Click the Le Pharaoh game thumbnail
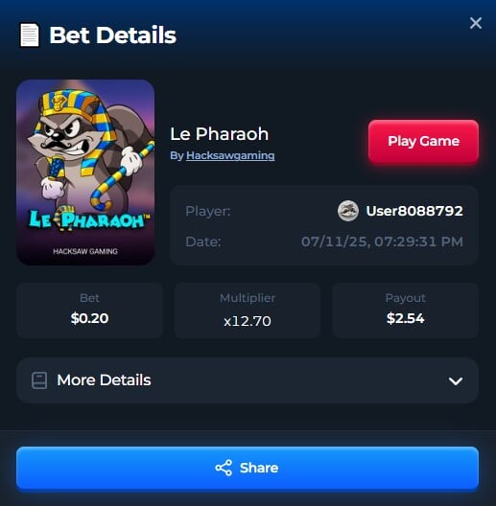Screen dimensions: 496x506 click(x=85, y=172)
